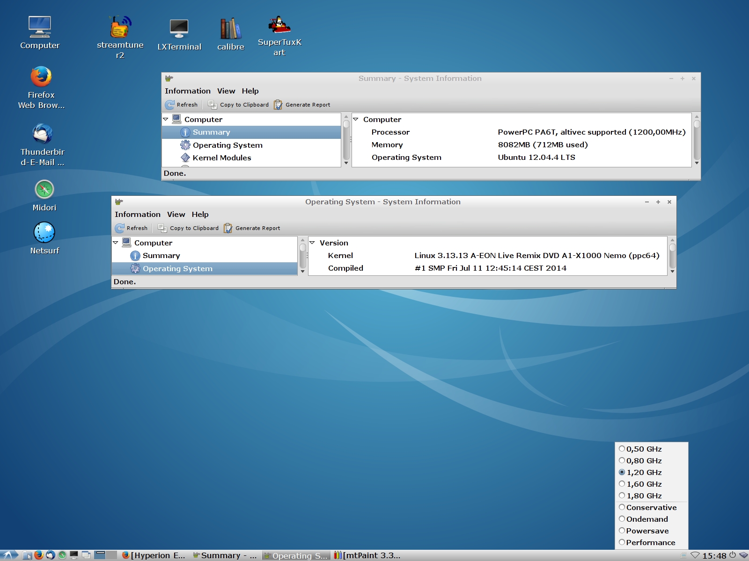The height and width of the screenshot is (561, 749).
Task: Select the 1,80 GHz frequency option
Action: coord(622,496)
